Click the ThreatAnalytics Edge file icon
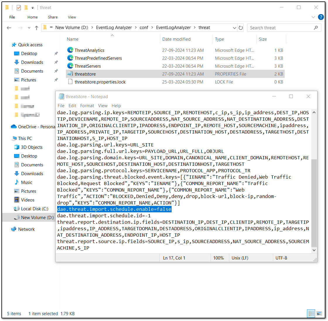The image size is (328, 321). [70, 50]
